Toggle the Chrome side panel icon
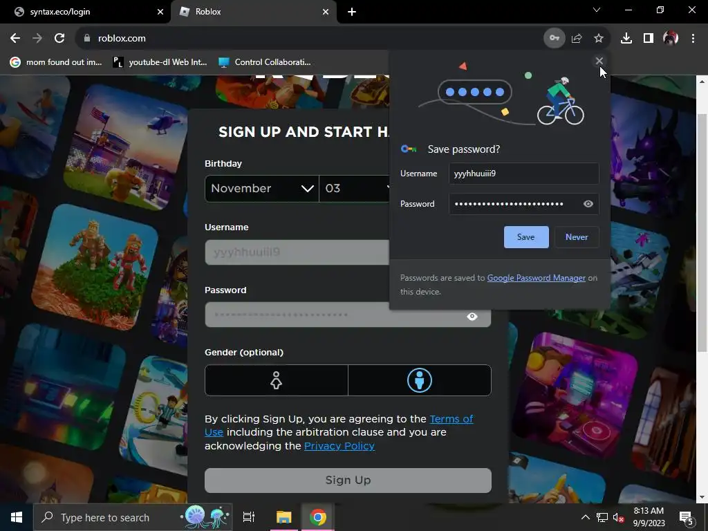This screenshot has width=708, height=531. 649,39
